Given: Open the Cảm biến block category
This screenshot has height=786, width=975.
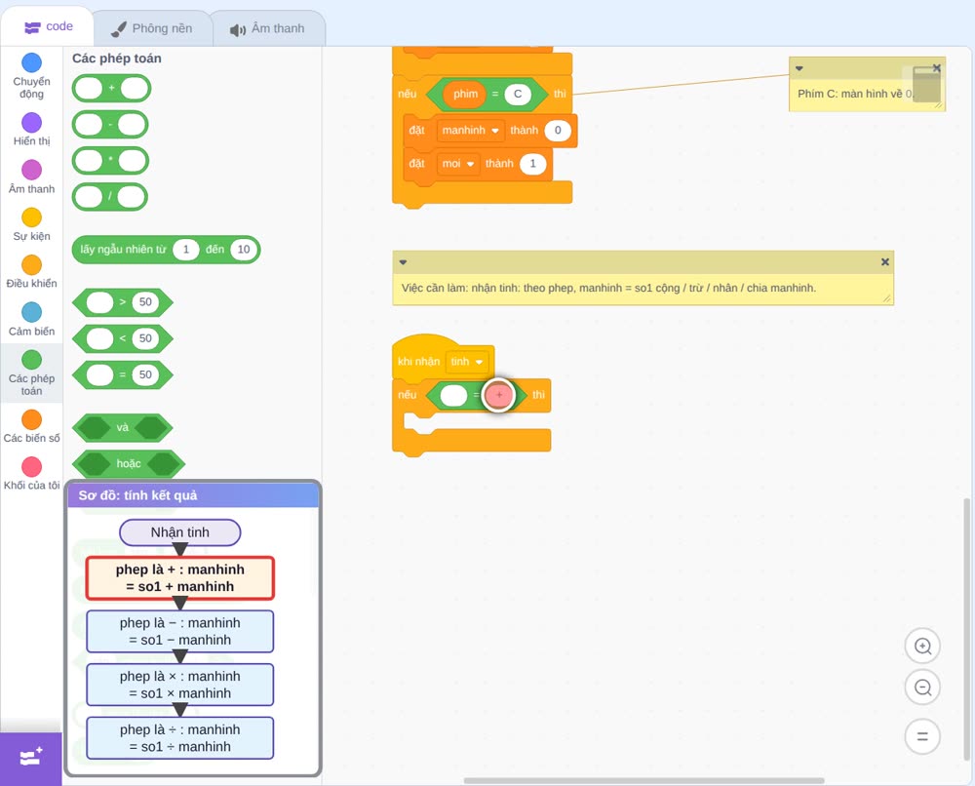Looking at the screenshot, I should (x=31, y=320).
